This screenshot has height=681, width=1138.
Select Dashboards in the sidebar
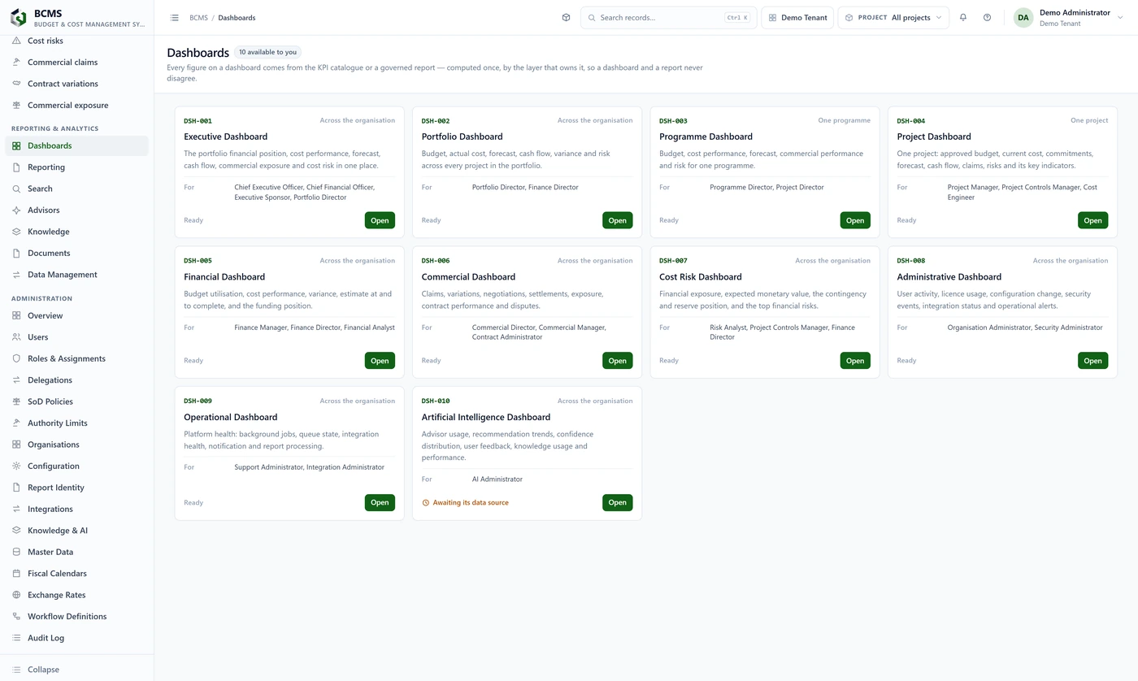(x=76, y=145)
